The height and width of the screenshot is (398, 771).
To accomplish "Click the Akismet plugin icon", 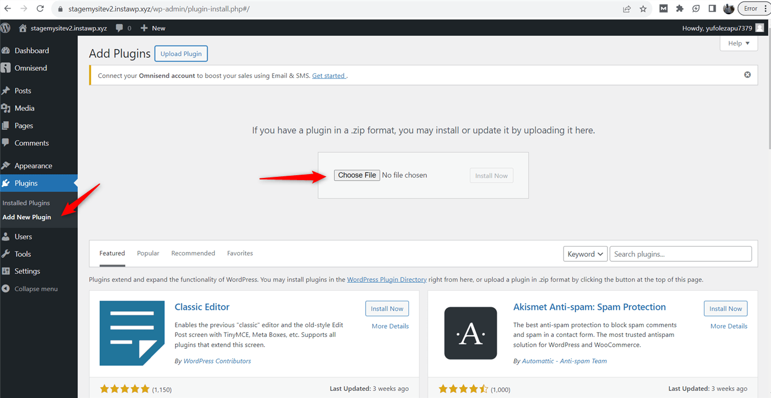I will (x=470, y=333).
